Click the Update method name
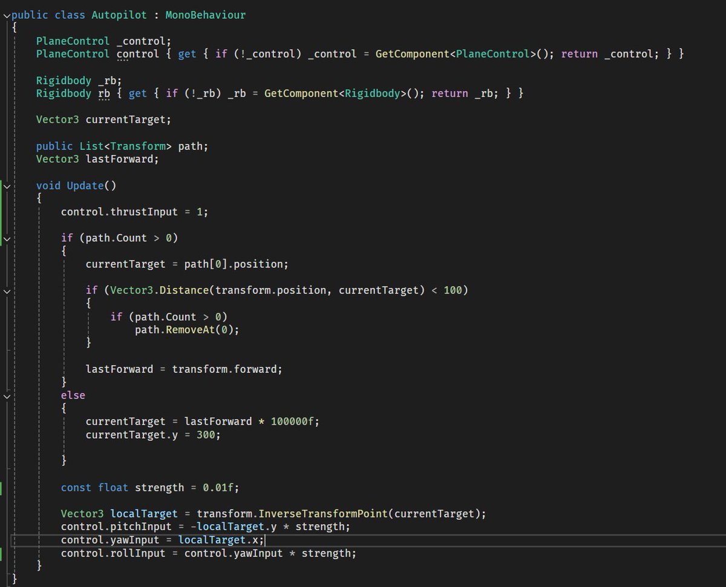This screenshot has height=587, width=726. coord(85,185)
